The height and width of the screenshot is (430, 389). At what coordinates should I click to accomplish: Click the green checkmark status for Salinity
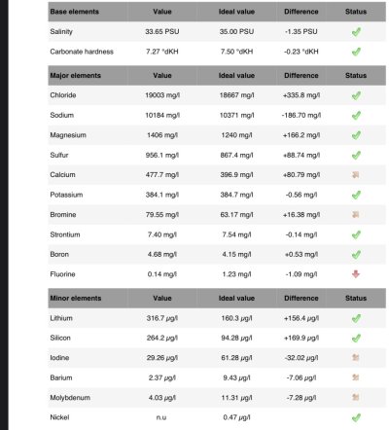[356, 32]
